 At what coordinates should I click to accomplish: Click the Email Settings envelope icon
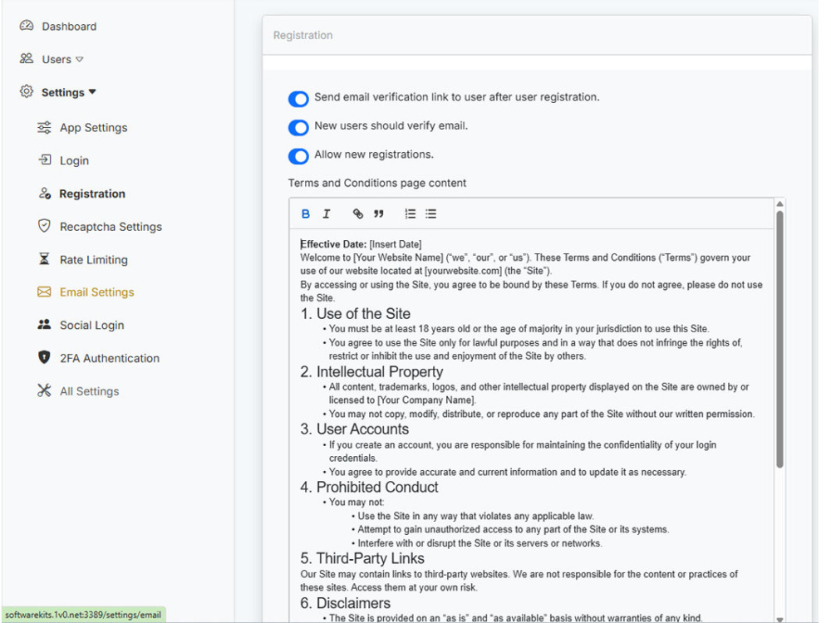(x=45, y=292)
